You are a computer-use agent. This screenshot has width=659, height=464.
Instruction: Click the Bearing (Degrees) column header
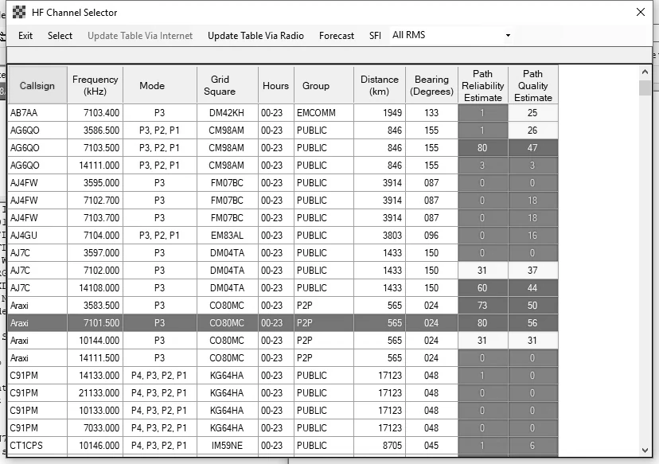tap(431, 85)
